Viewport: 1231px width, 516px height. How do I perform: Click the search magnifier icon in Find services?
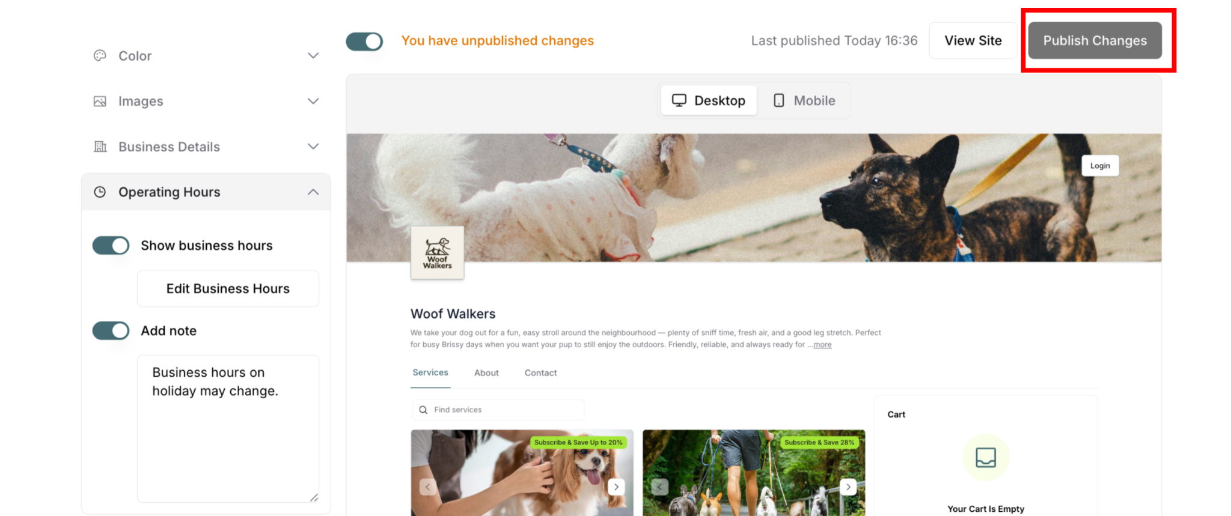tap(423, 410)
